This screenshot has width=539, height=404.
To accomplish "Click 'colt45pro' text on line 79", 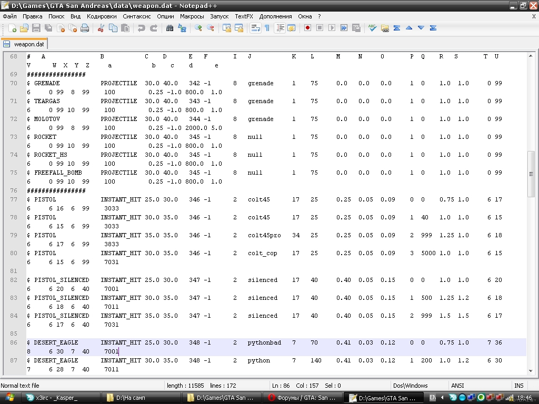I will click(264, 235).
